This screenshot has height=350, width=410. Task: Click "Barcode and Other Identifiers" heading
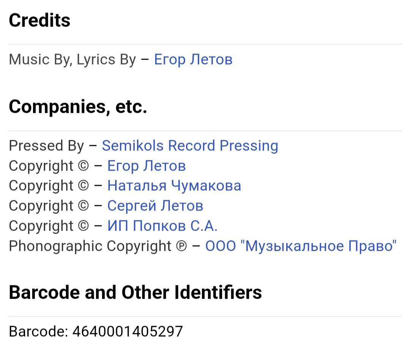135,292
